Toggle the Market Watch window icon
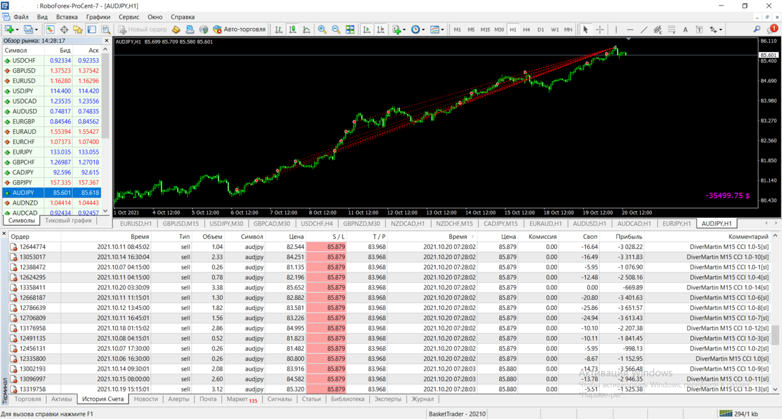 point(50,29)
